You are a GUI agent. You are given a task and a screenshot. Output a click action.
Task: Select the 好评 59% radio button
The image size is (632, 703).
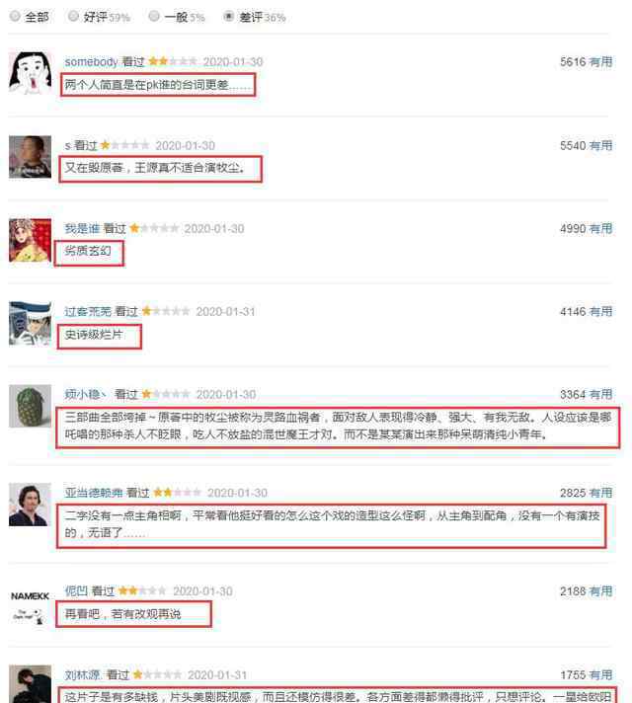pos(73,16)
